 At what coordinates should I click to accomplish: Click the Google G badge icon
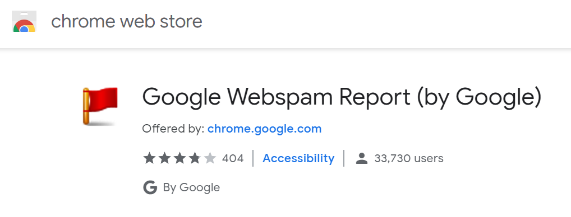tap(150, 187)
